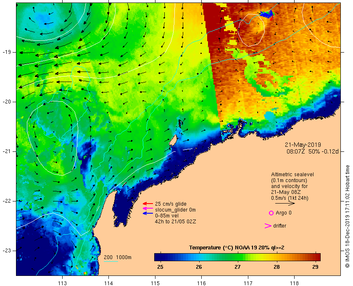The image size is (353, 286).
Task: Click the latitude axis label '-22'
Action: click(x=7, y=201)
